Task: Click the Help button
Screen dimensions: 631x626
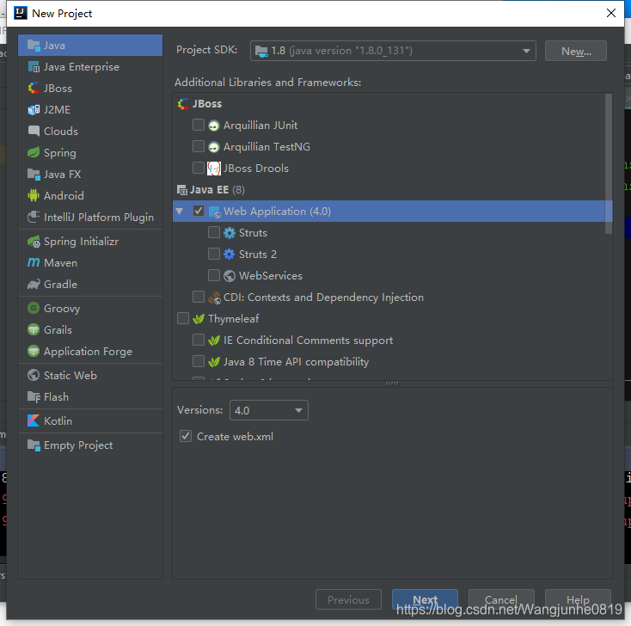Action: click(x=578, y=599)
